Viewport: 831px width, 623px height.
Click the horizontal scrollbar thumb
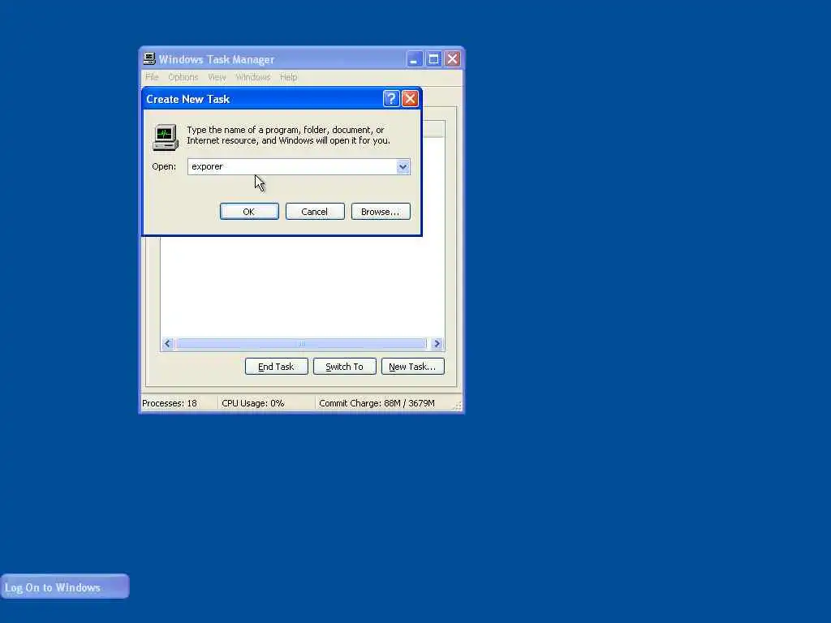(x=301, y=344)
